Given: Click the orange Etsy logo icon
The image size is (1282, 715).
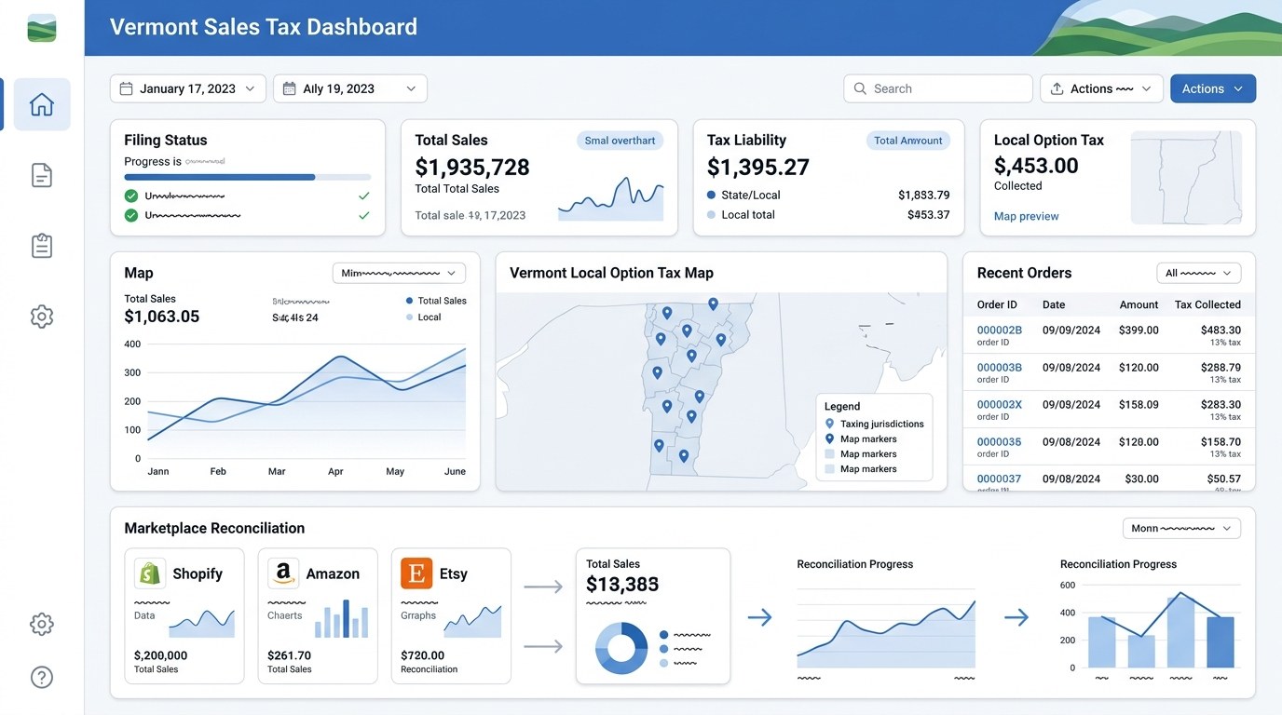Looking at the screenshot, I should [x=416, y=573].
